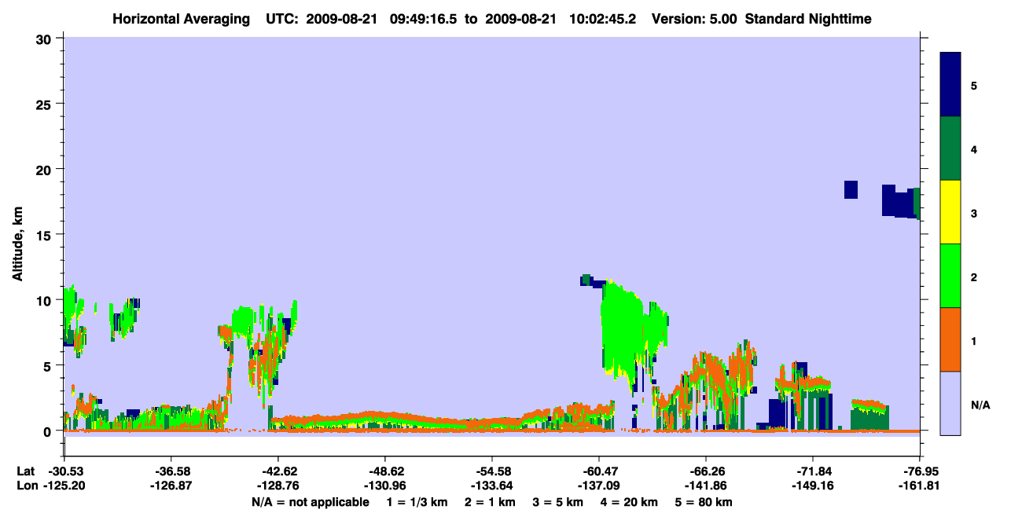Click longitude value -161.81

(x=920, y=486)
